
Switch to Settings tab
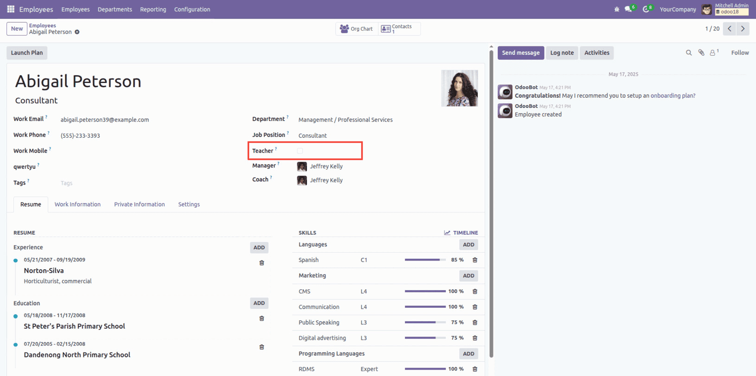click(189, 204)
